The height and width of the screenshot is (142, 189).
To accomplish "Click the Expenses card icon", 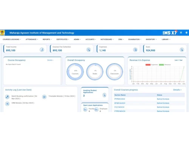I will [135, 50].
